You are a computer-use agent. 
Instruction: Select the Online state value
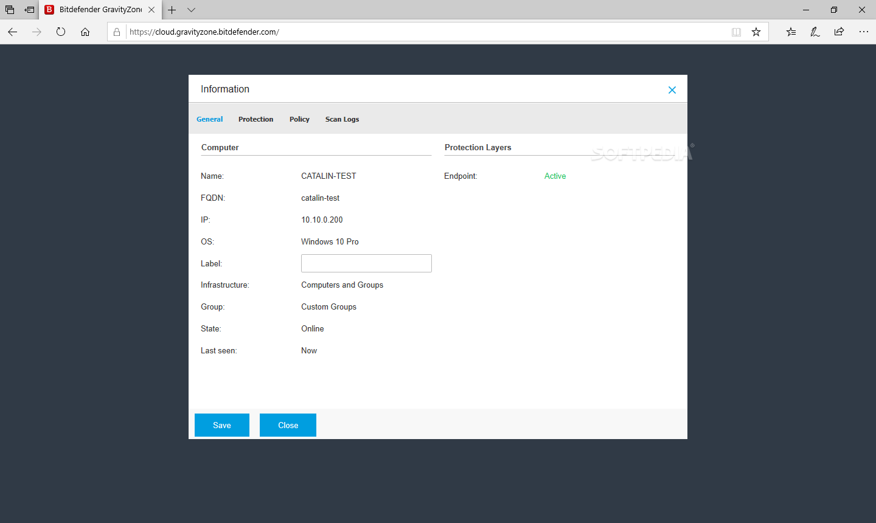(312, 328)
